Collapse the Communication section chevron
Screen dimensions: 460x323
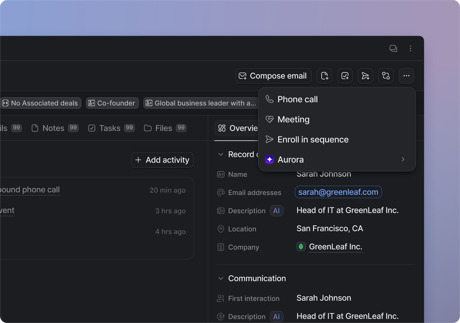(x=221, y=278)
